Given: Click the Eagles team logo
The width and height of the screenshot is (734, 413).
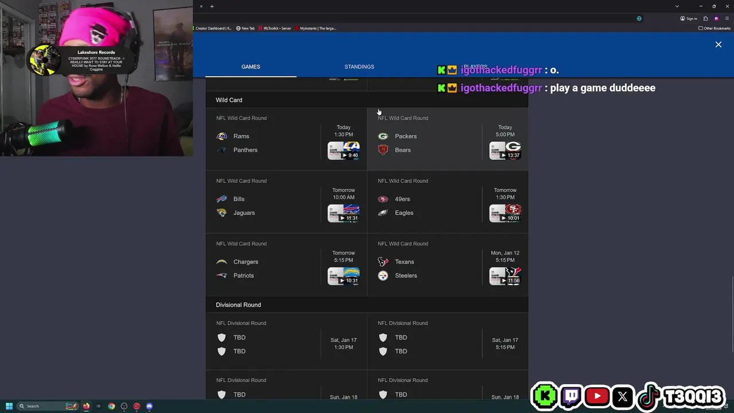Looking at the screenshot, I should 383,213.
